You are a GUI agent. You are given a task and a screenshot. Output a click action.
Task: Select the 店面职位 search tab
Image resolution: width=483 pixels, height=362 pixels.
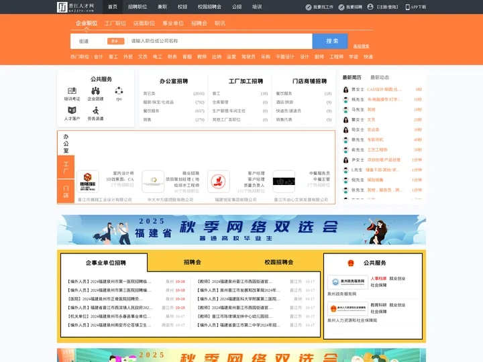click(x=144, y=23)
